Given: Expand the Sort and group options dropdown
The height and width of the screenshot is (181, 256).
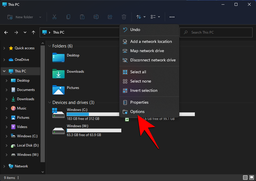Looking at the screenshot, I should point(140,17).
